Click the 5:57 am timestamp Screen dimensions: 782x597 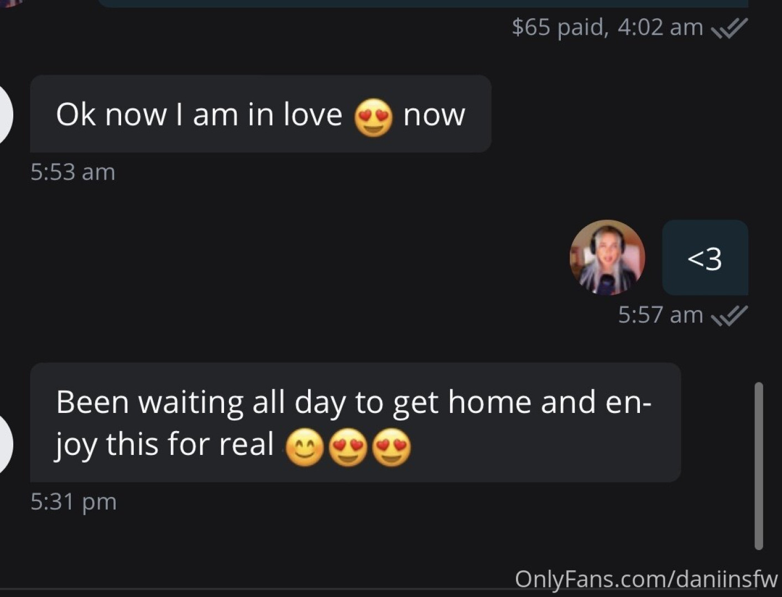tap(660, 315)
